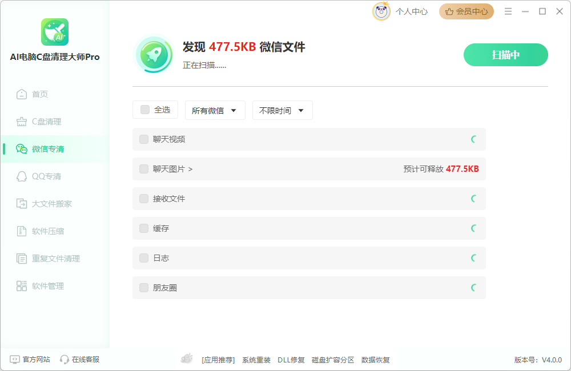Click the WeChat icon beside 微信专清
The width and height of the screenshot is (571, 371).
pyautogui.click(x=22, y=149)
